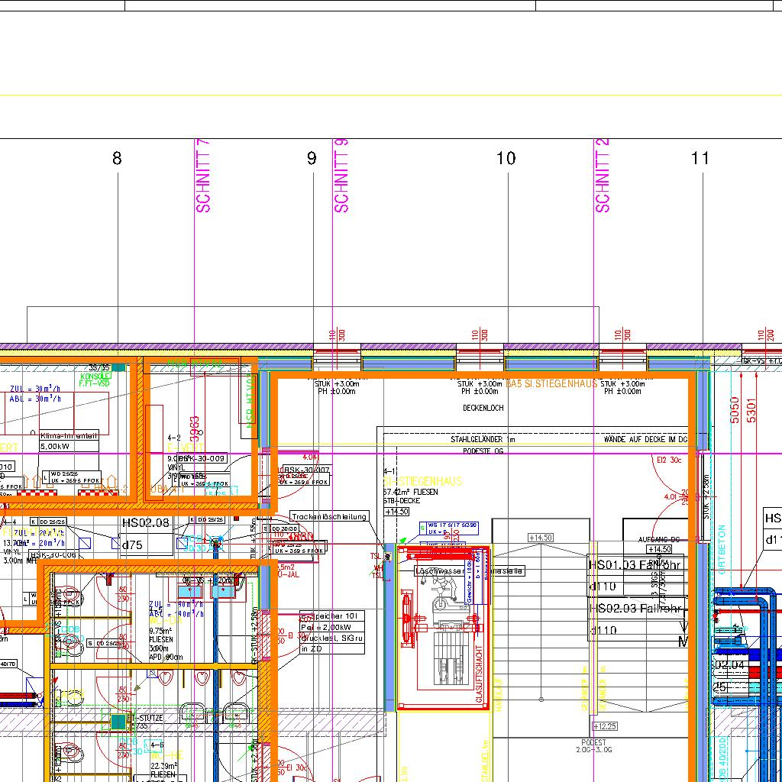782x782 pixels.
Task: Click the HS02.08 pipe label
Action: coord(145,523)
